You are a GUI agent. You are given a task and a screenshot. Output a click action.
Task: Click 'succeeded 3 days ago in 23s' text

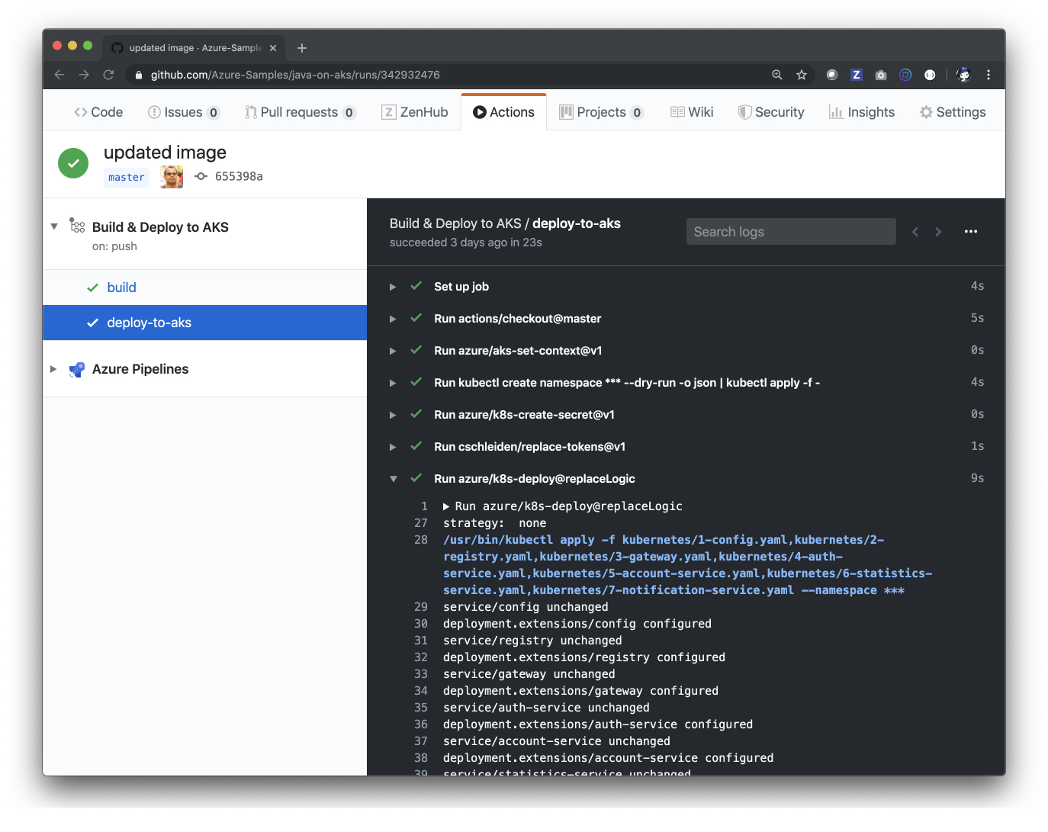[466, 243]
